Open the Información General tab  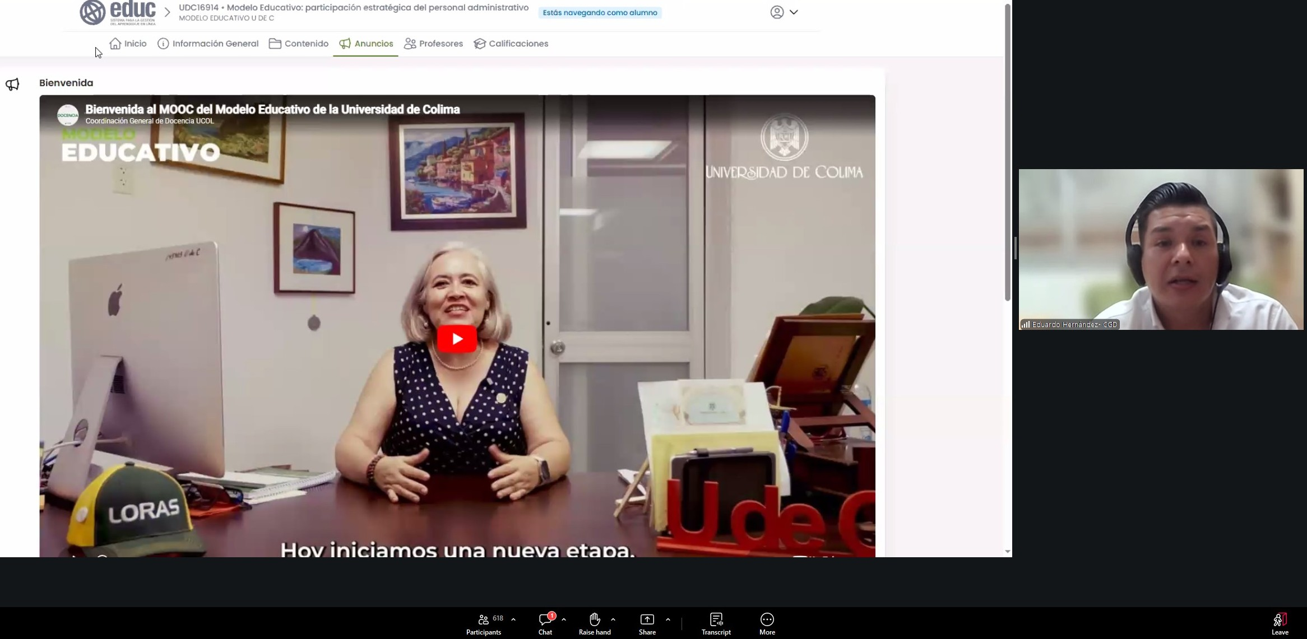point(208,44)
